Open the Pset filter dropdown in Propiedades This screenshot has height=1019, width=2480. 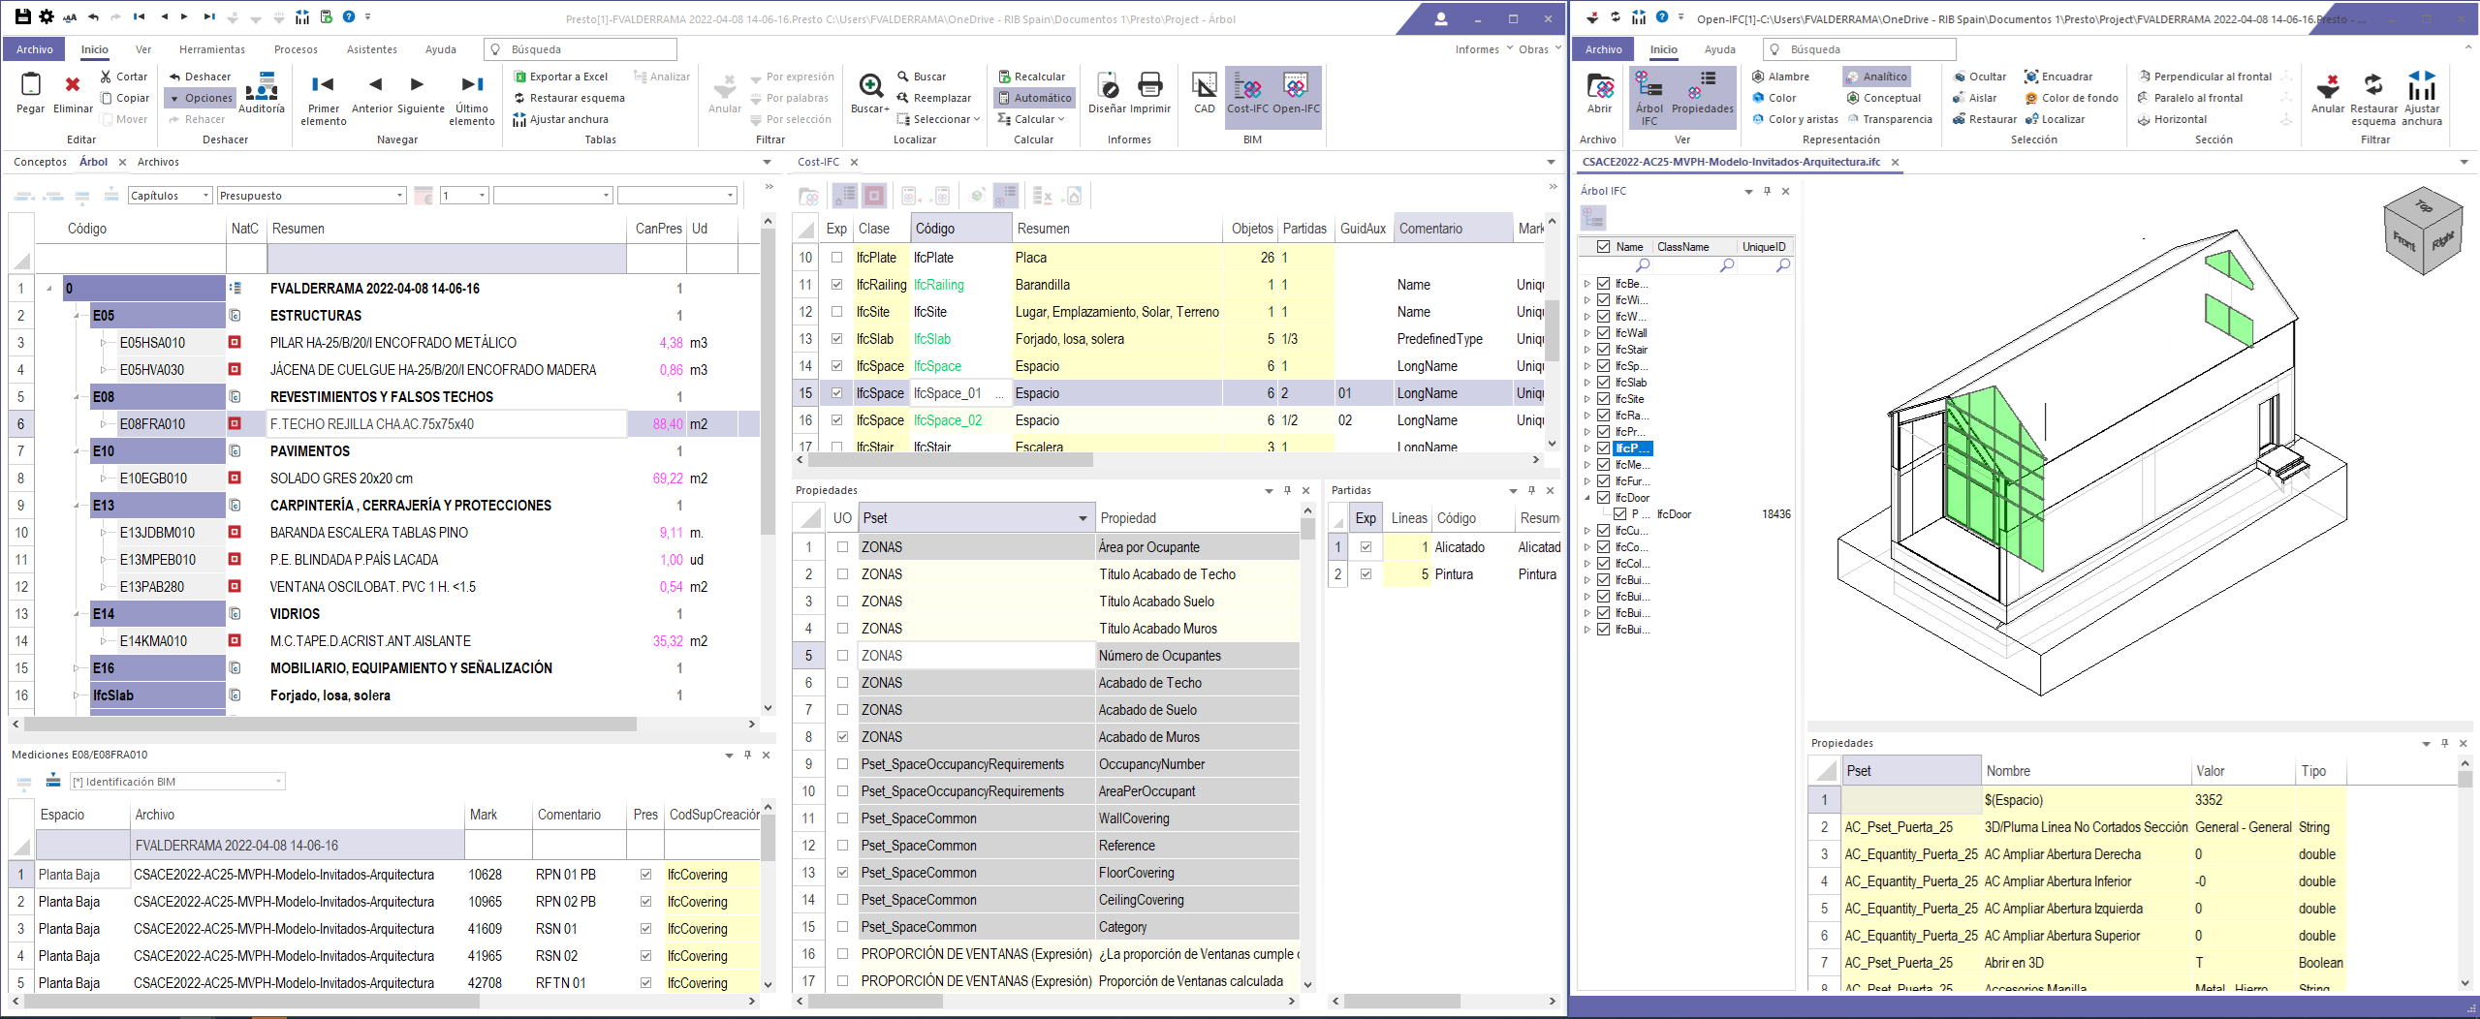1083,517
